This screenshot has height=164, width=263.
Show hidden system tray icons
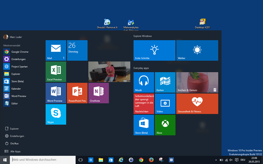(x=216, y=160)
